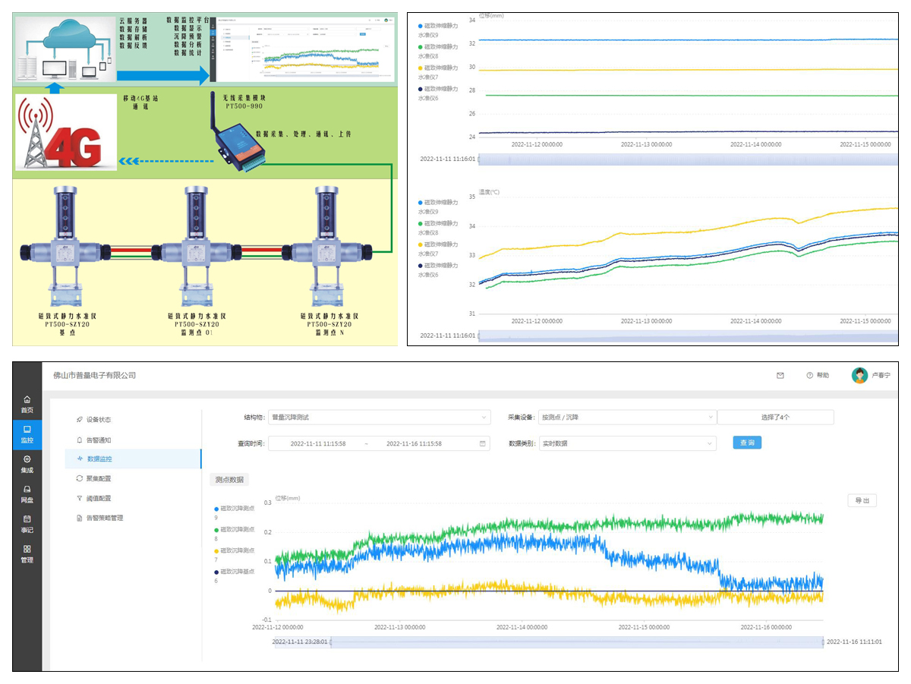Click the time range slider under bottom chart
The image size is (911, 684).
pyautogui.click(x=548, y=641)
